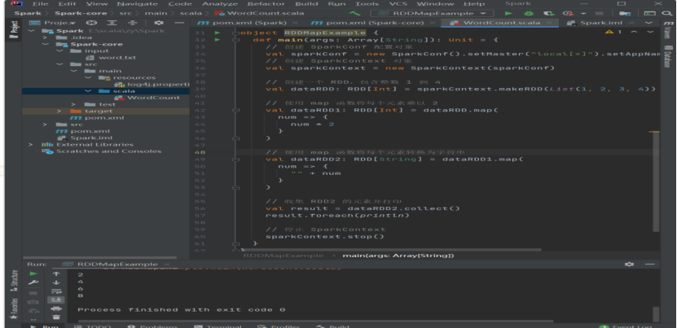Hide the Run tool window

pos(650,265)
